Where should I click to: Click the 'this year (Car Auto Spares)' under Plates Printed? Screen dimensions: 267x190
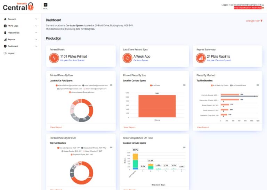[72, 60]
